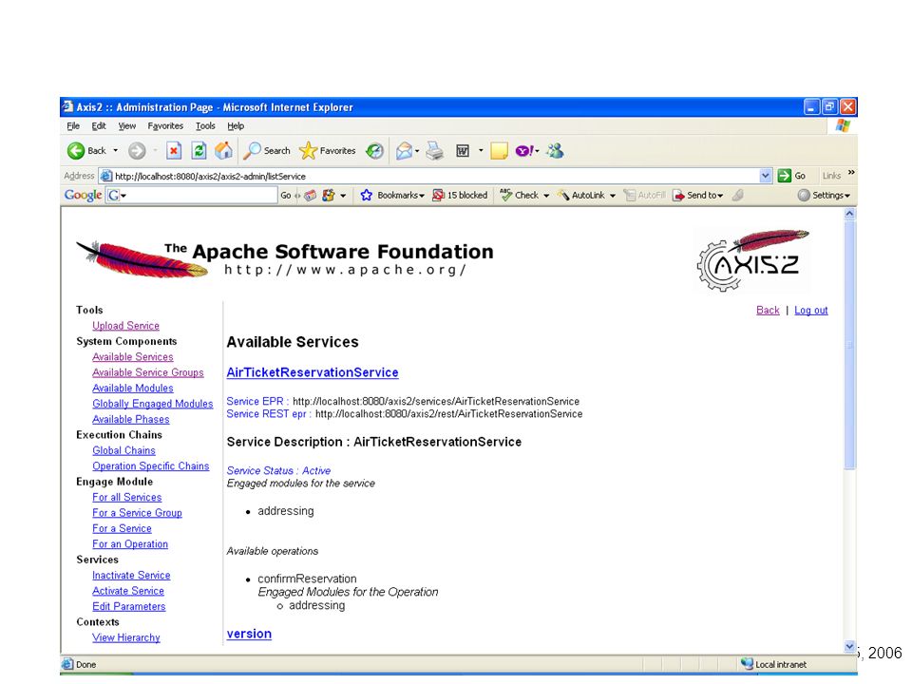Viewport: 912px width, 684px height.
Task: Open Globally Engaged Modules link
Action: coord(152,404)
